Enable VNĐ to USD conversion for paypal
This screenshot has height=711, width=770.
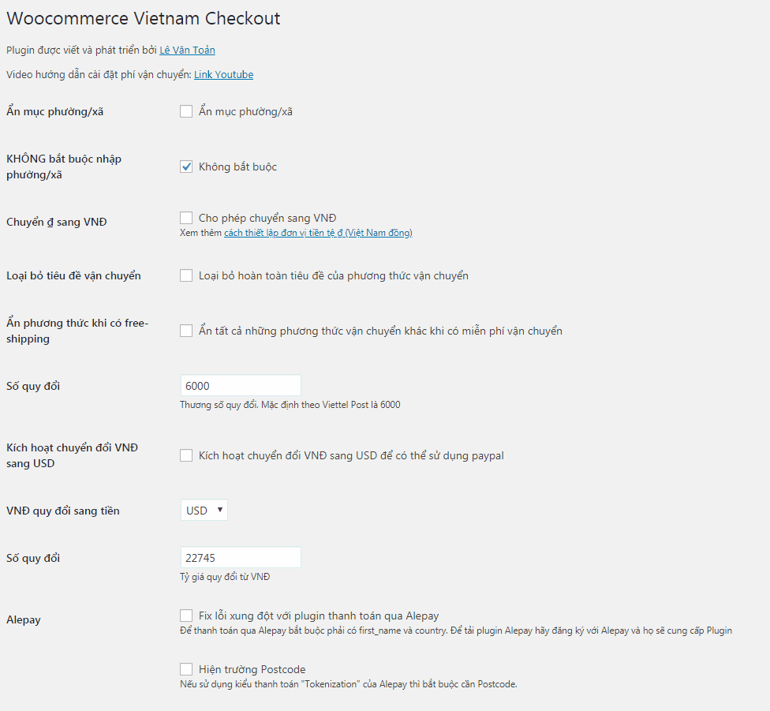tap(186, 455)
